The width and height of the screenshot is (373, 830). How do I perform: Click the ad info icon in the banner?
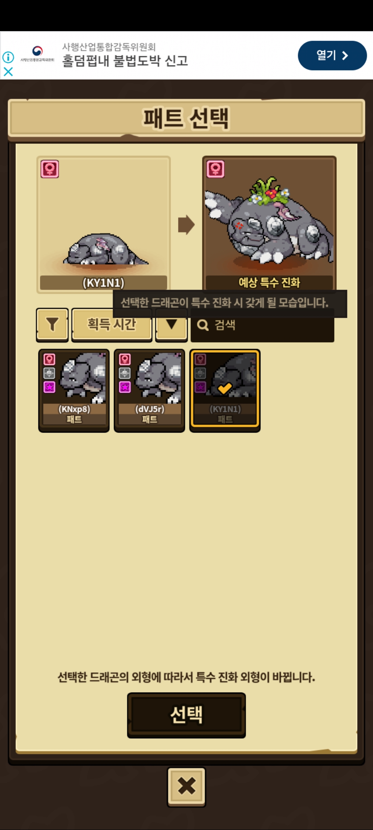pyautogui.click(x=8, y=57)
